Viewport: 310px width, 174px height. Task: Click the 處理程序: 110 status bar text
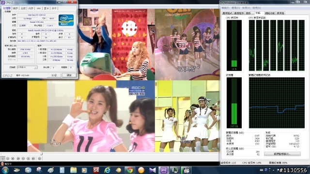tap(228, 163)
